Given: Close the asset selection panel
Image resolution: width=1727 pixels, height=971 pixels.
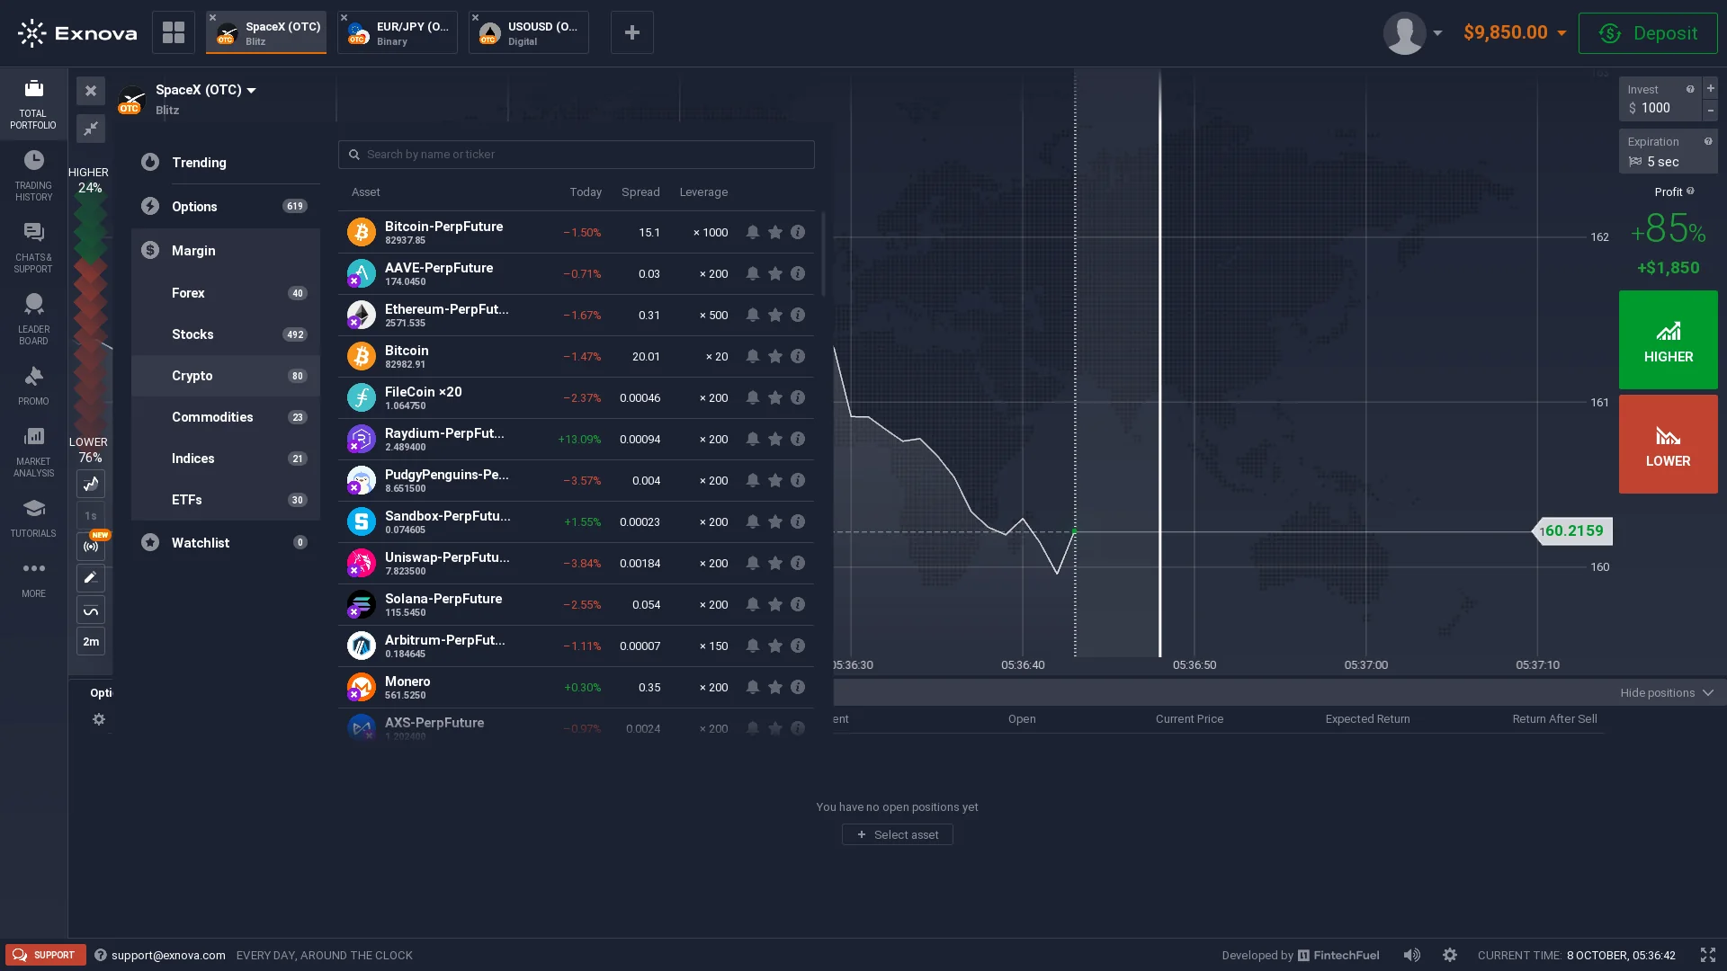Looking at the screenshot, I should pyautogui.click(x=91, y=91).
